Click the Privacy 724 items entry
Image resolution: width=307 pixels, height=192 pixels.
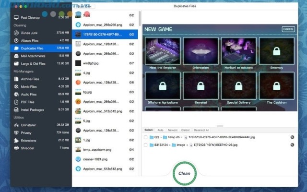click(41, 132)
